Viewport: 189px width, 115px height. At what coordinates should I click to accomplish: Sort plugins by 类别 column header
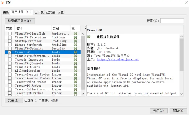pyautogui.click(x=61, y=29)
